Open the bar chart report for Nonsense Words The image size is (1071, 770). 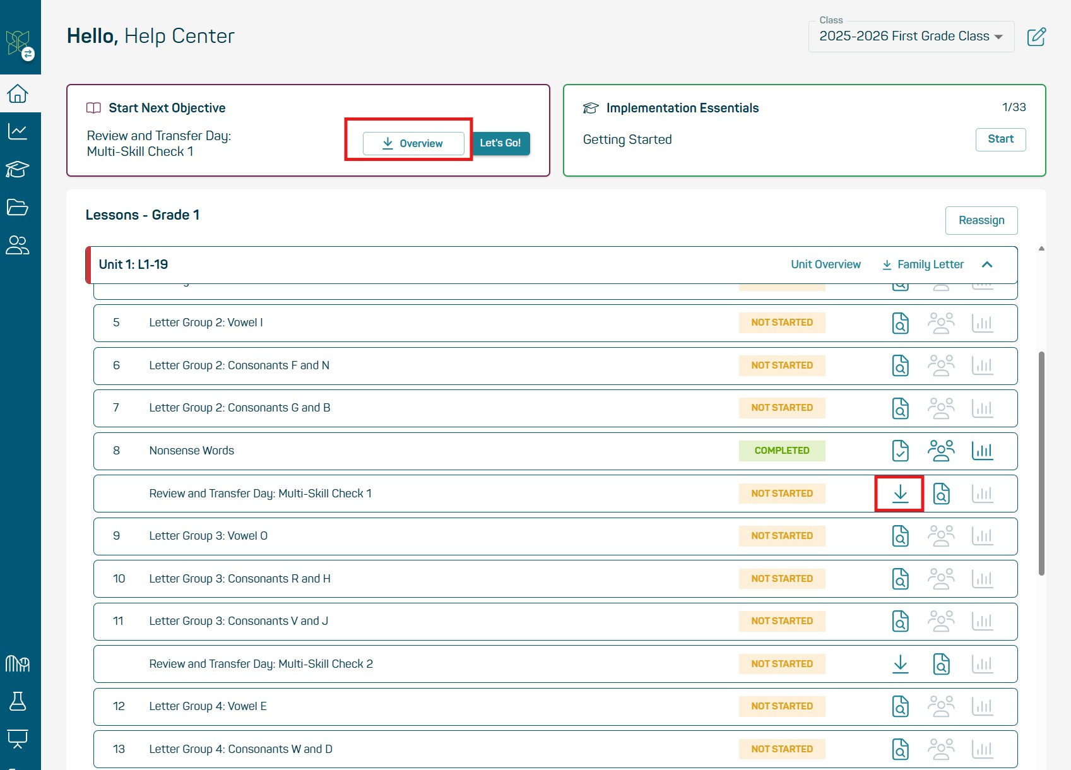coord(983,451)
